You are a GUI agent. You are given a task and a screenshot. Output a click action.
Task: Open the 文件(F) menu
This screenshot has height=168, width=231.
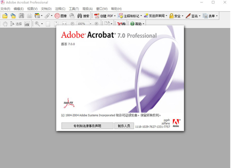pyautogui.click(x=5, y=9)
